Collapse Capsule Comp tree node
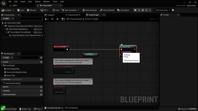Image resolution: width=198 pixels, height=111 pixels. (4, 26)
